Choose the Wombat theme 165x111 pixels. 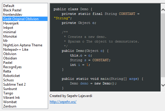pyautogui.click(x=25, y=102)
